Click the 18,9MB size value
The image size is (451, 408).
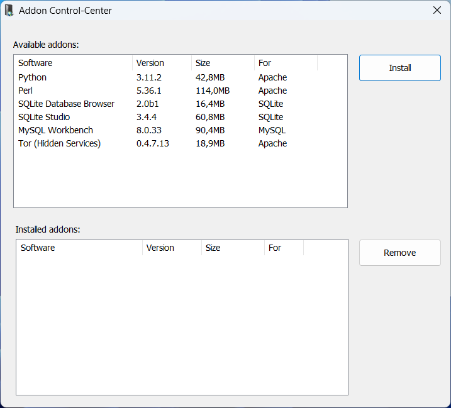tap(210, 143)
